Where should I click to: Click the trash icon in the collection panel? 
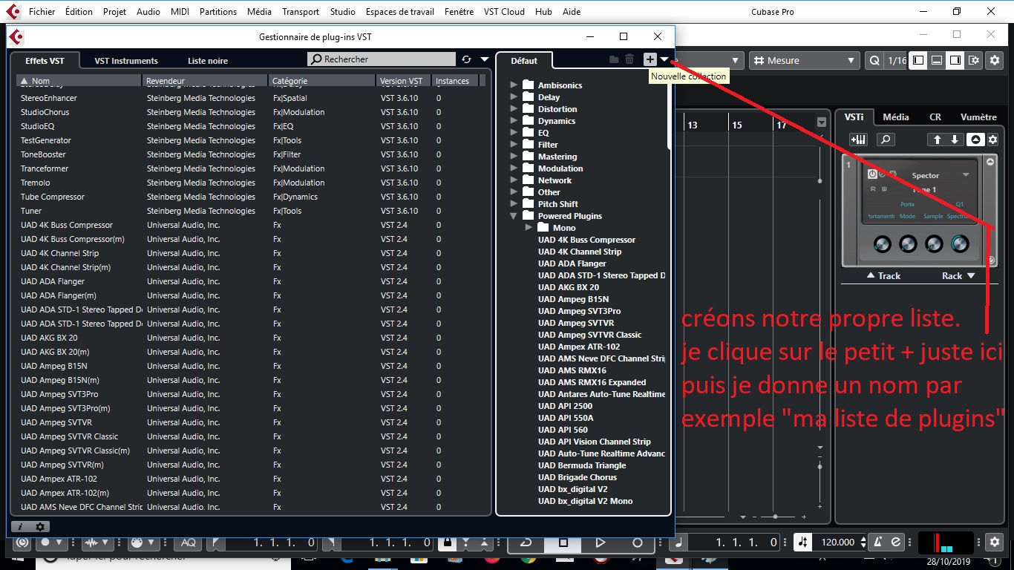point(629,59)
